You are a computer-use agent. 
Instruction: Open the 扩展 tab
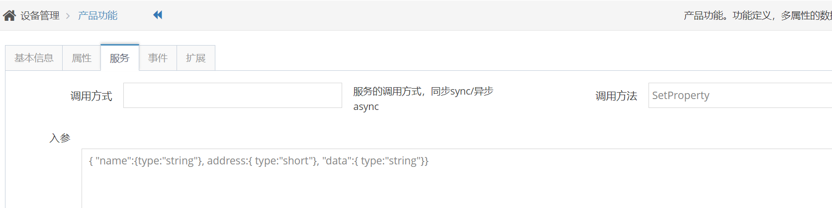[x=196, y=58]
